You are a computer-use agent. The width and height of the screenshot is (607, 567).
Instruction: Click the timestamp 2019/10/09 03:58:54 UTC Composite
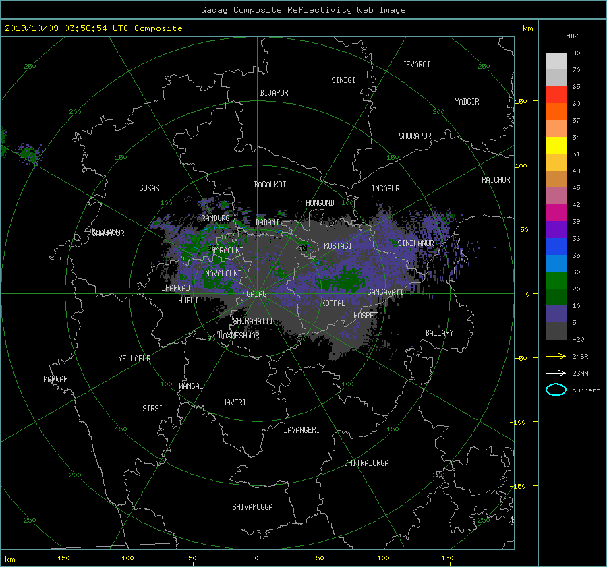93,28
